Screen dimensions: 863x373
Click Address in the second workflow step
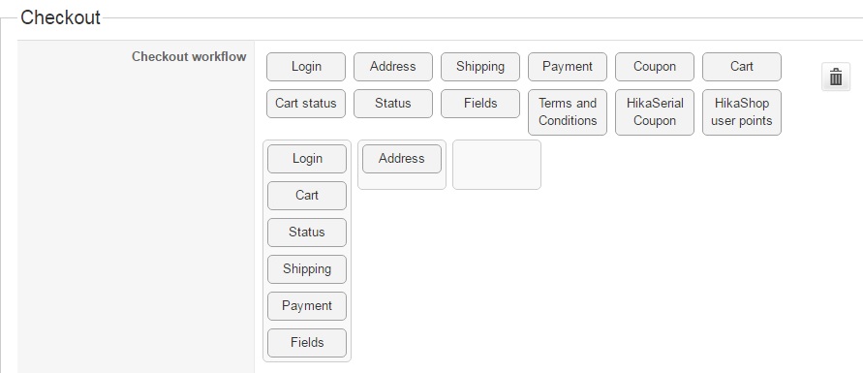(402, 159)
